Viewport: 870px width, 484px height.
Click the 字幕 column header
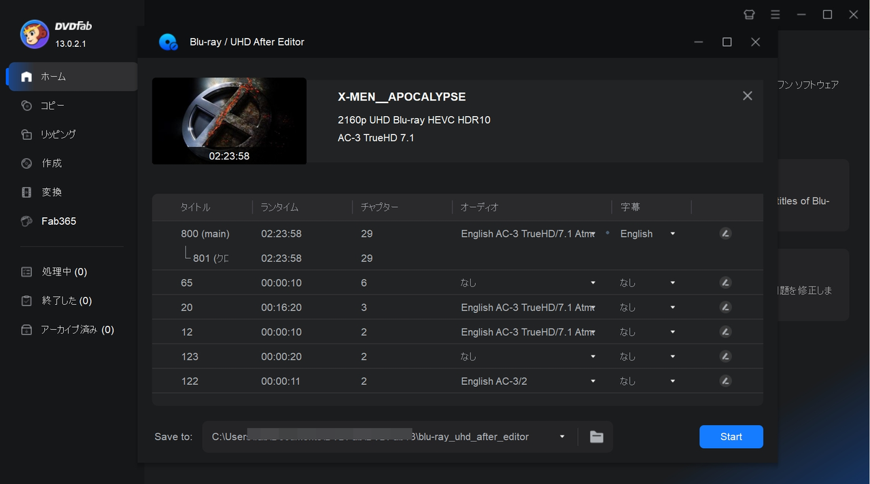click(x=630, y=207)
